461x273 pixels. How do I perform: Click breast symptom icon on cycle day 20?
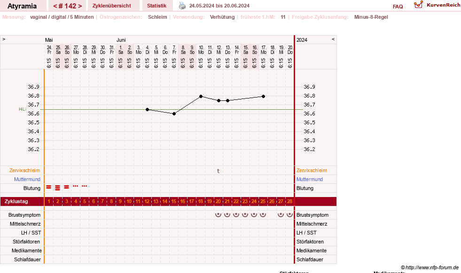click(218, 215)
